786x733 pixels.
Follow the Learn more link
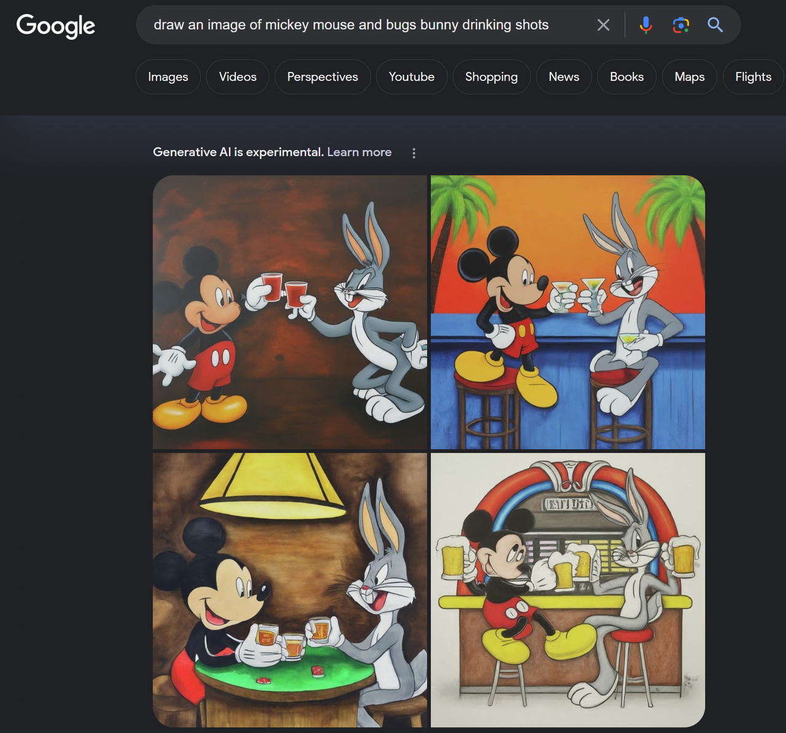(x=359, y=152)
